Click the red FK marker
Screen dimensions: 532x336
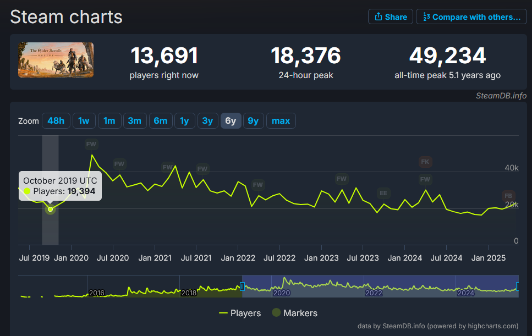(425, 162)
